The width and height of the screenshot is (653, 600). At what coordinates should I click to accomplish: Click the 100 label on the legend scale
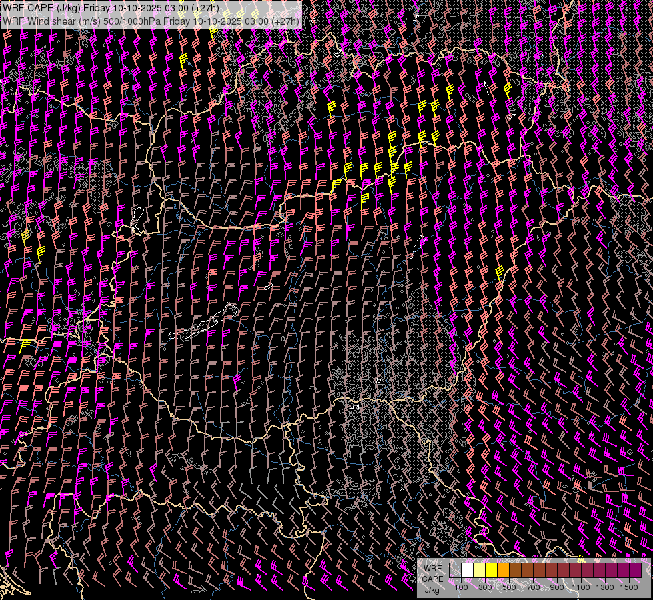click(461, 587)
